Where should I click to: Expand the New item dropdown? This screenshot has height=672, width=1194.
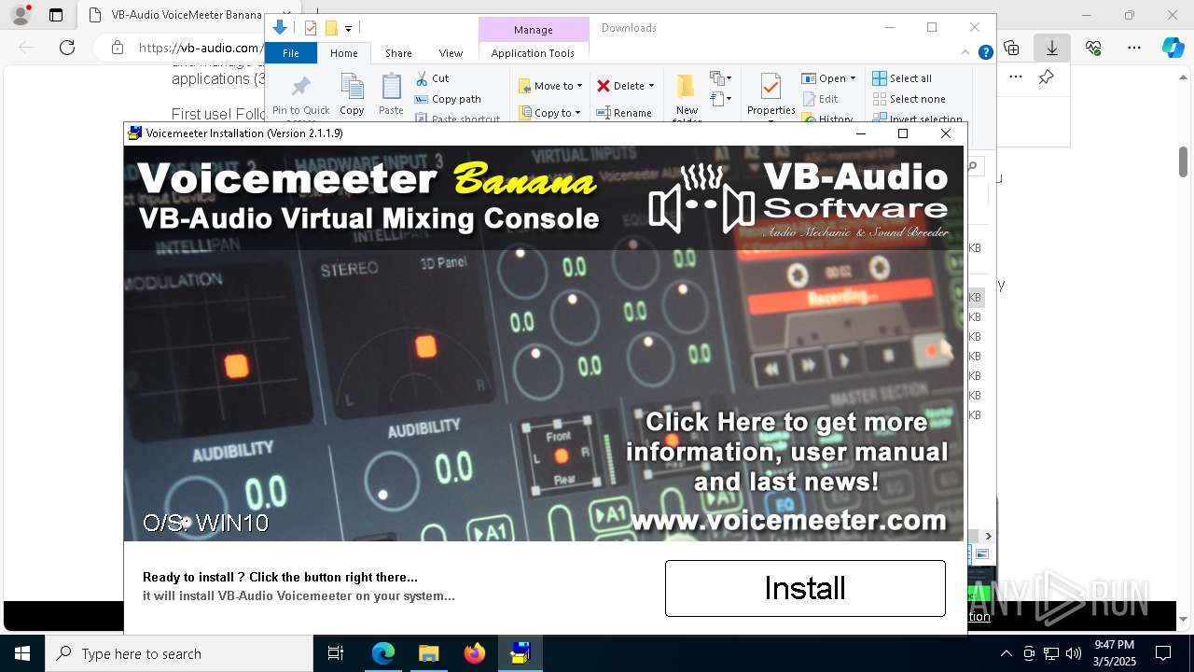point(719,78)
